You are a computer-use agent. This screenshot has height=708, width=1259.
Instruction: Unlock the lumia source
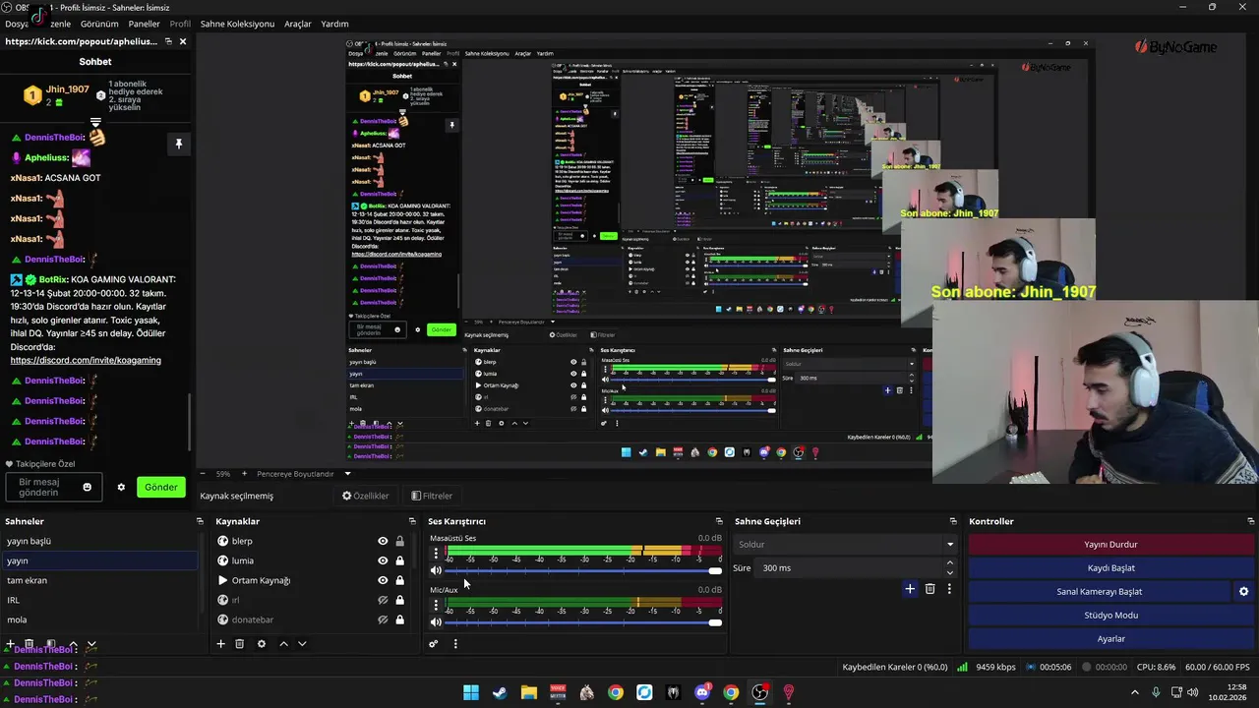[x=399, y=560]
